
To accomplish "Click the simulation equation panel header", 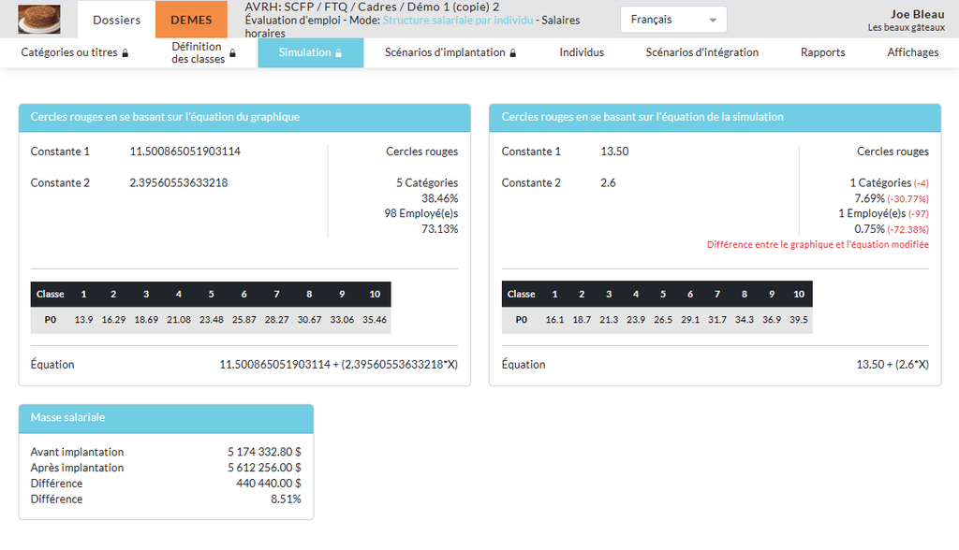I will (715, 117).
